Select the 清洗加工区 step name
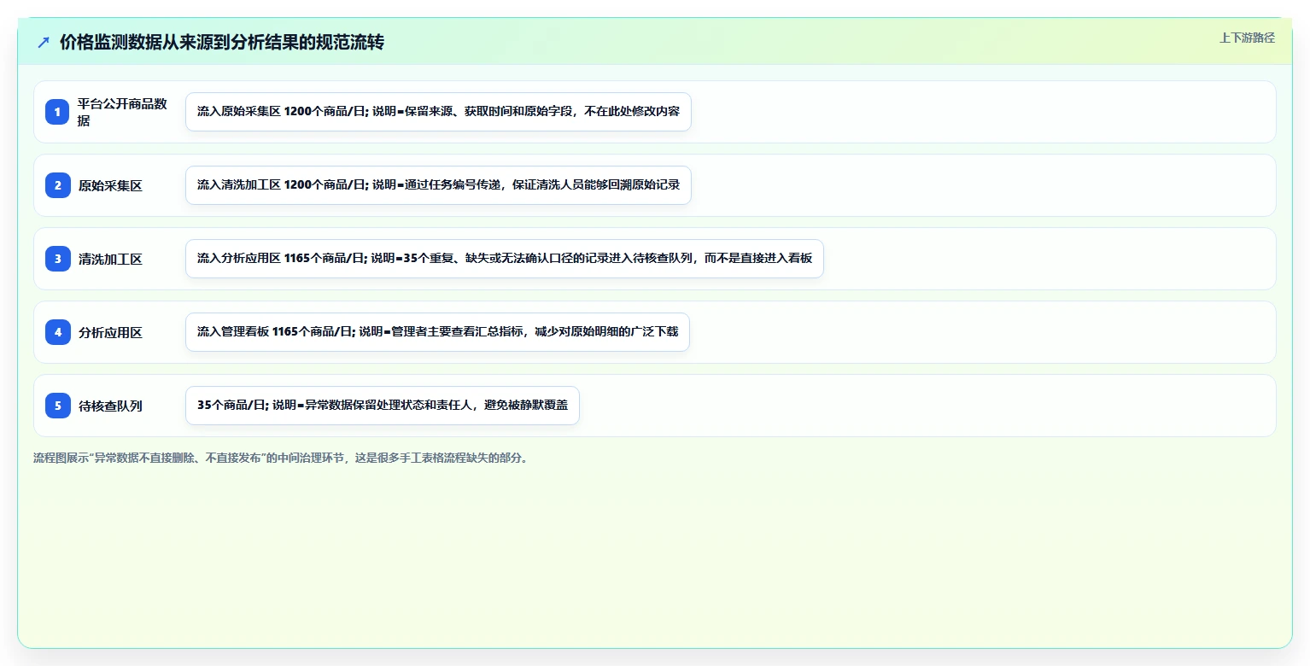The image size is (1310, 666). (x=110, y=259)
